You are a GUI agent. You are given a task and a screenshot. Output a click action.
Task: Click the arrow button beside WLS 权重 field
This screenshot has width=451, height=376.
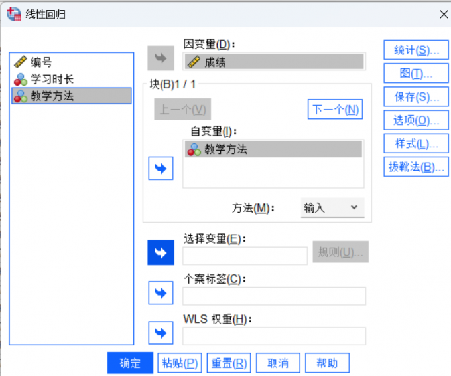(161, 333)
